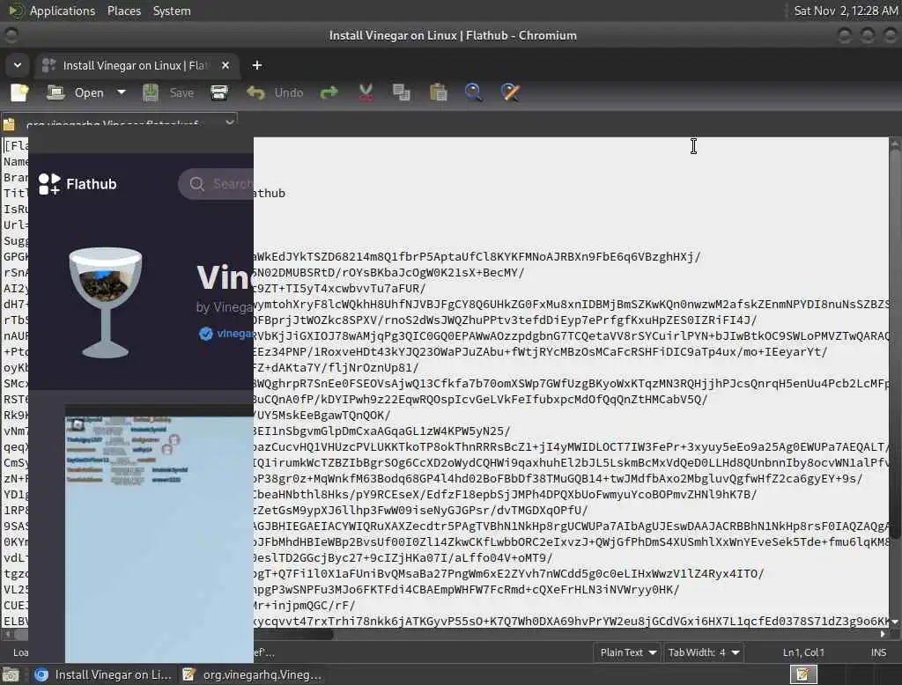Click the INS insert mode indicator
Screen dimensions: 902x685
click(x=878, y=652)
